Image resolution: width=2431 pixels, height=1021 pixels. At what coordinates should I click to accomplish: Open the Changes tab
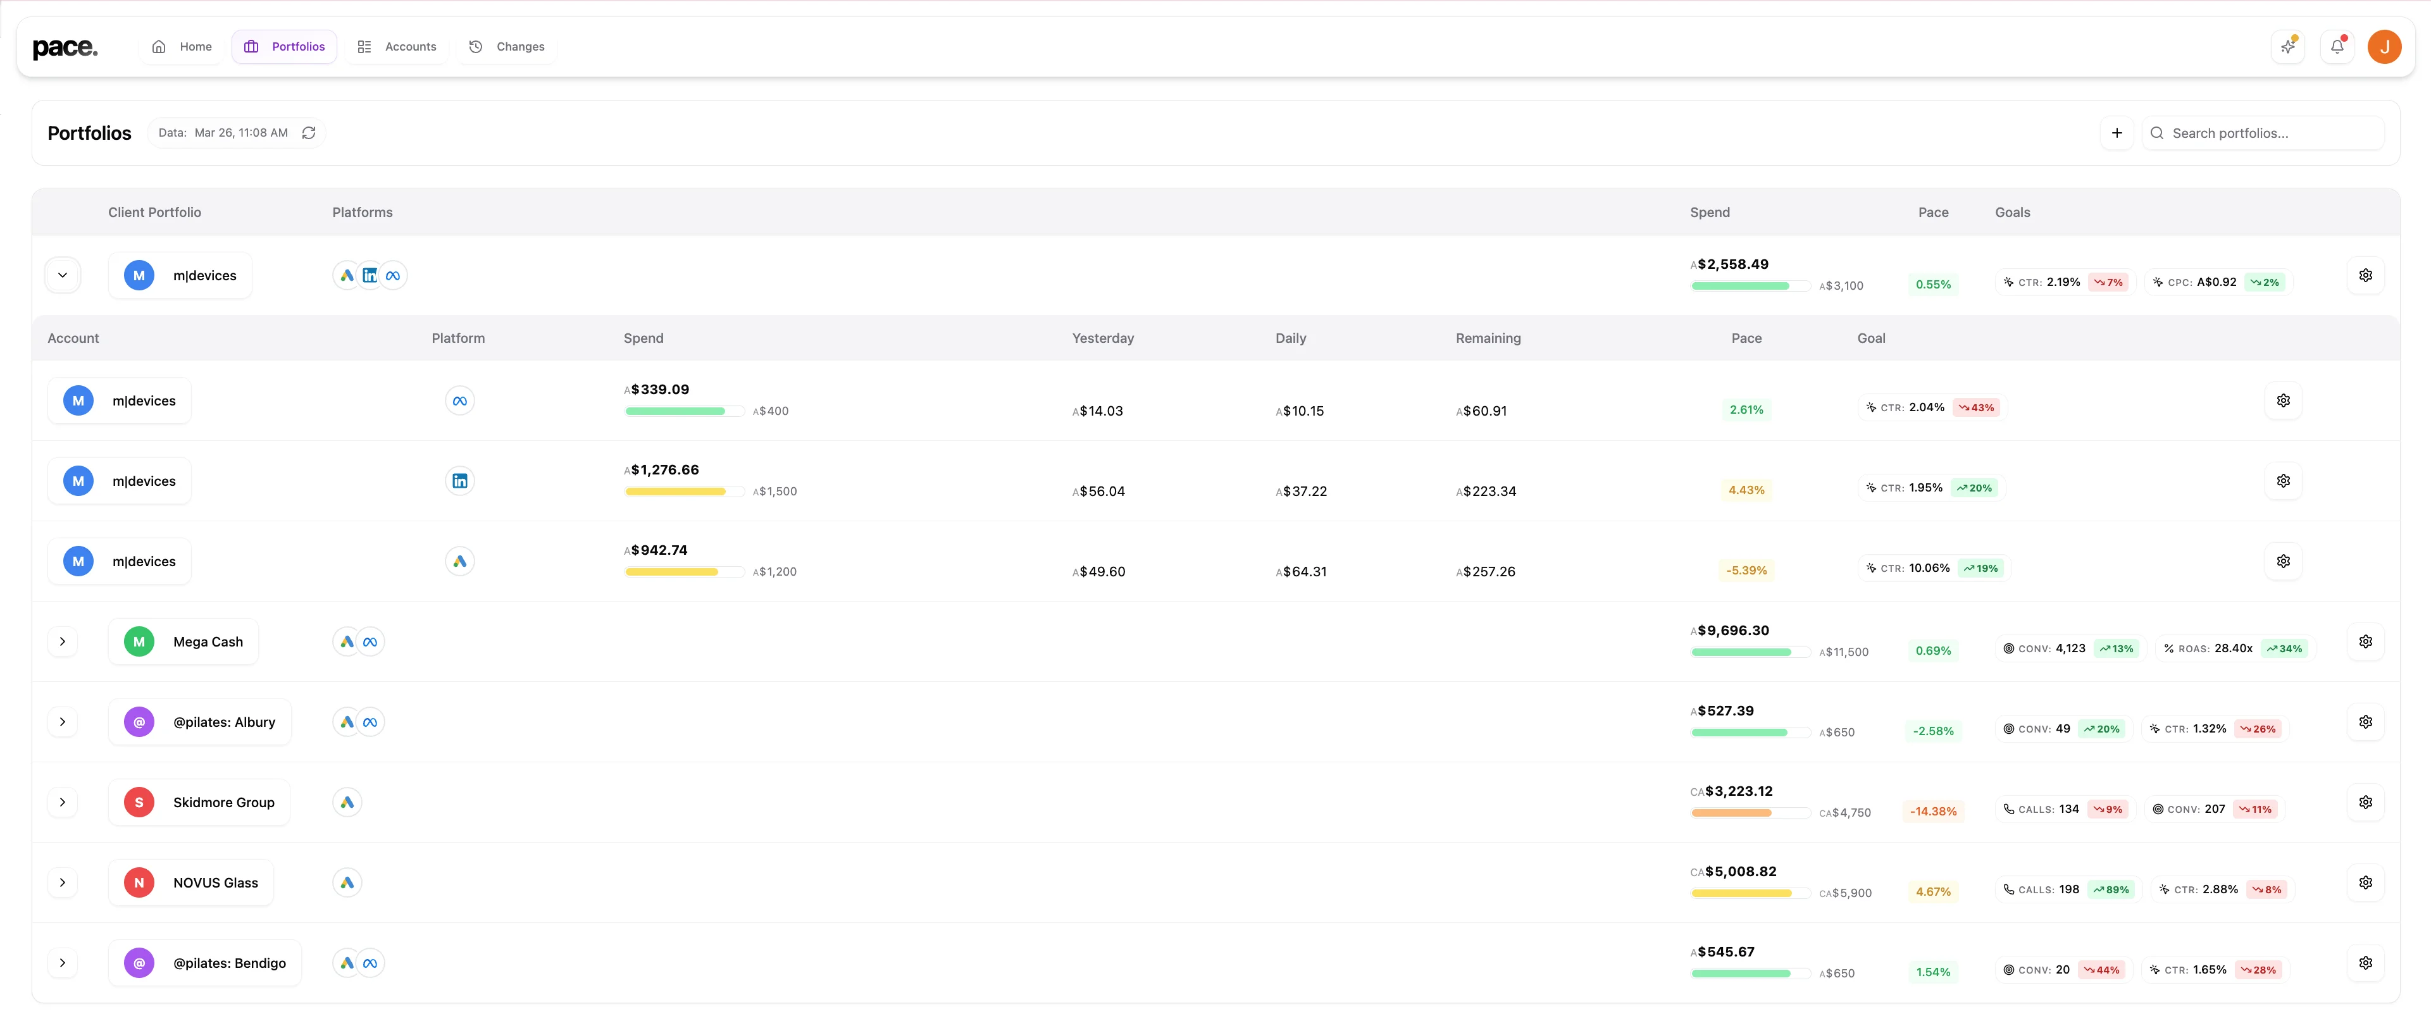coord(507,46)
